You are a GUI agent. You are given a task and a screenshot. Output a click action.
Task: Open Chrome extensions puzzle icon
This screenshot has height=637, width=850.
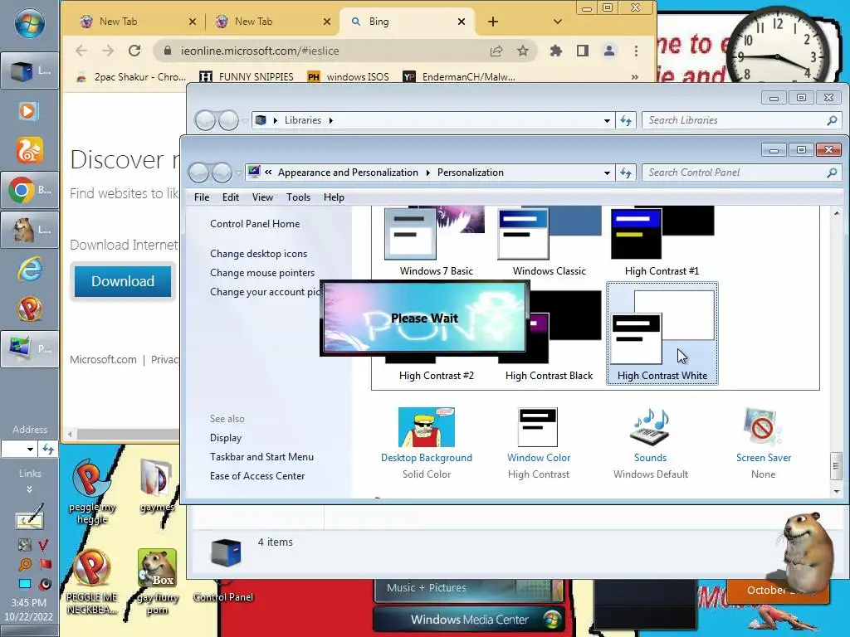(x=555, y=51)
